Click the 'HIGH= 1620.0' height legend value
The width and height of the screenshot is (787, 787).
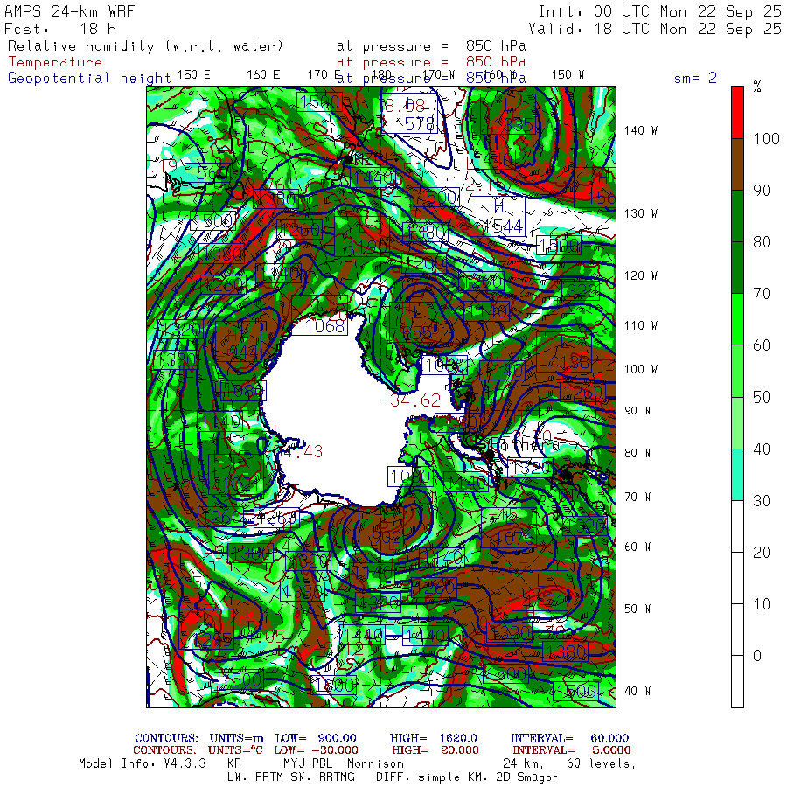(x=433, y=738)
